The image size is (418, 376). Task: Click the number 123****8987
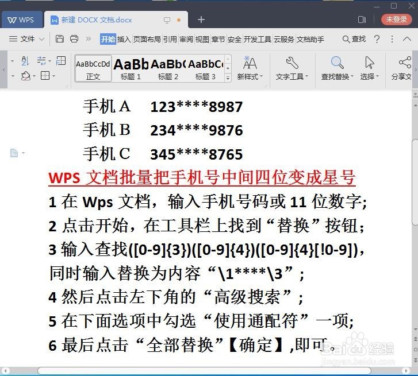(197, 107)
